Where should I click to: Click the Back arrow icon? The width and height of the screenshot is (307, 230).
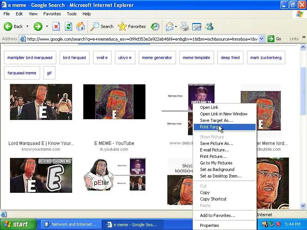8,26
